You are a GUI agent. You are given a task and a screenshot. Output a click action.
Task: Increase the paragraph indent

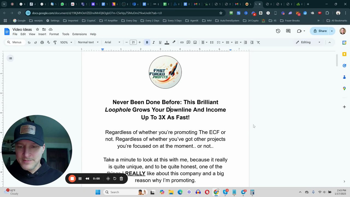pyautogui.click(x=252, y=42)
